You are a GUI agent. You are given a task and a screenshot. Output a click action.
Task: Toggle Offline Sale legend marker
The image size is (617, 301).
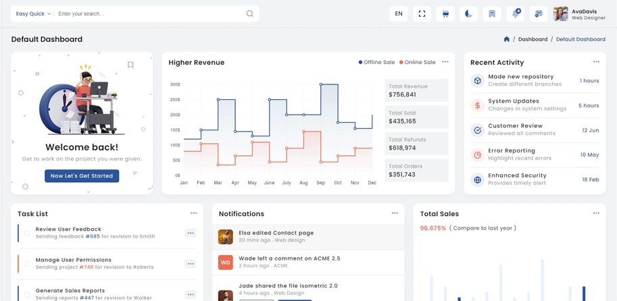(361, 62)
